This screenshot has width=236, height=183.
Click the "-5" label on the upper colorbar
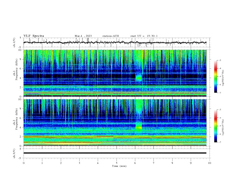pyautogui.click(x=220, y=77)
